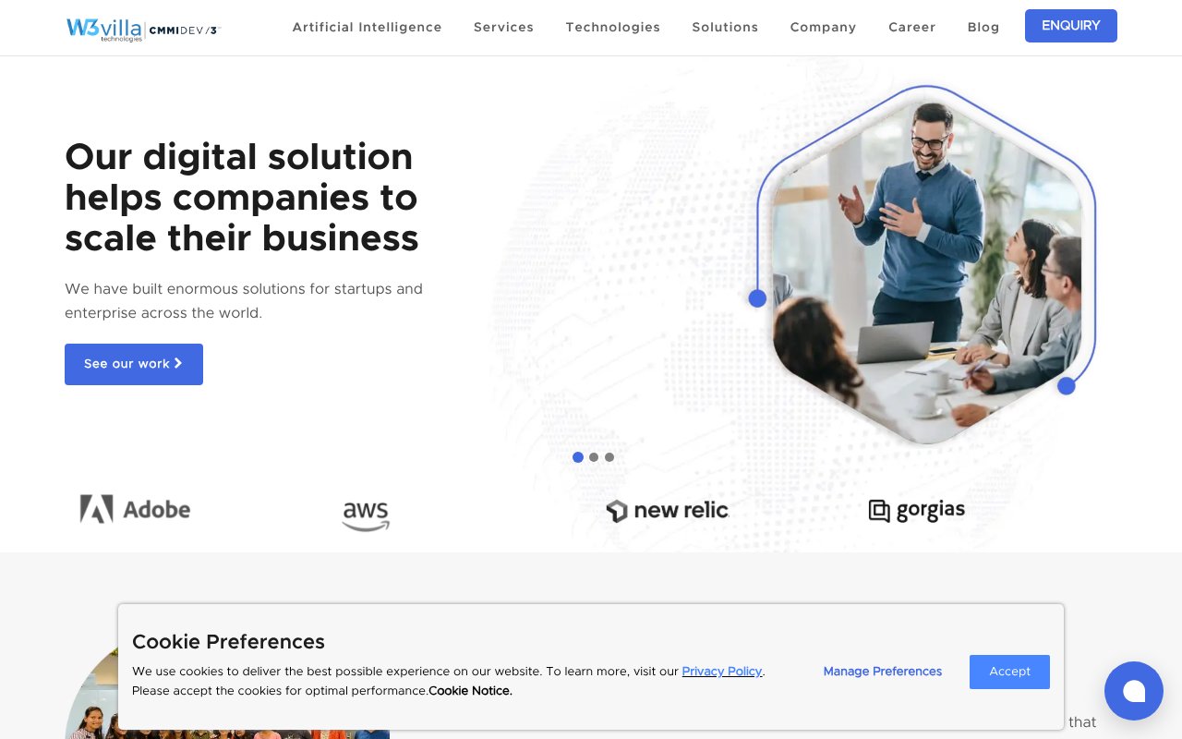Expand the Technologies navigation menu
Screen dimensions: 1182x739
612,27
